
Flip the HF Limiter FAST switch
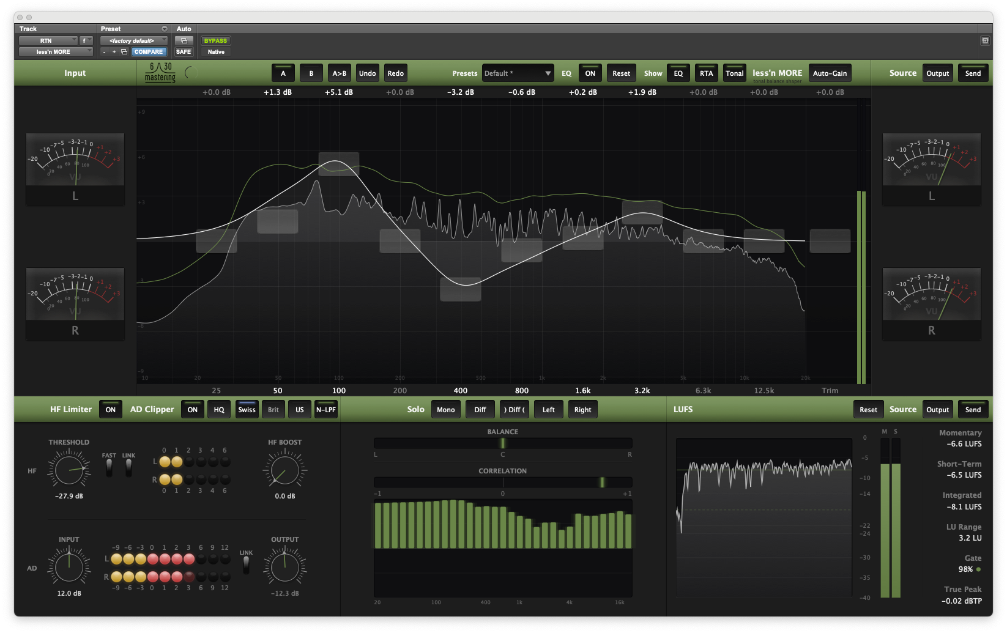coord(109,468)
